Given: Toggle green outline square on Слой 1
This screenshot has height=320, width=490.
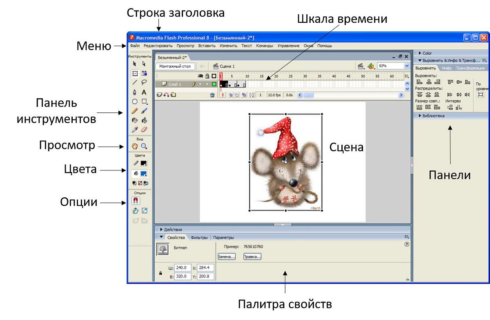Looking at the screenshot, I should point(214,84).
